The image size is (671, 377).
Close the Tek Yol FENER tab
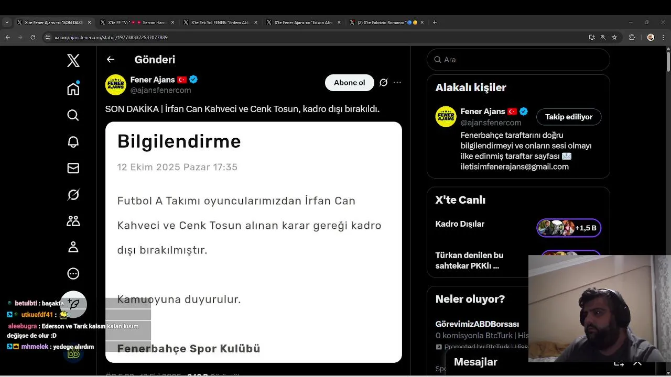pos(256,23)
